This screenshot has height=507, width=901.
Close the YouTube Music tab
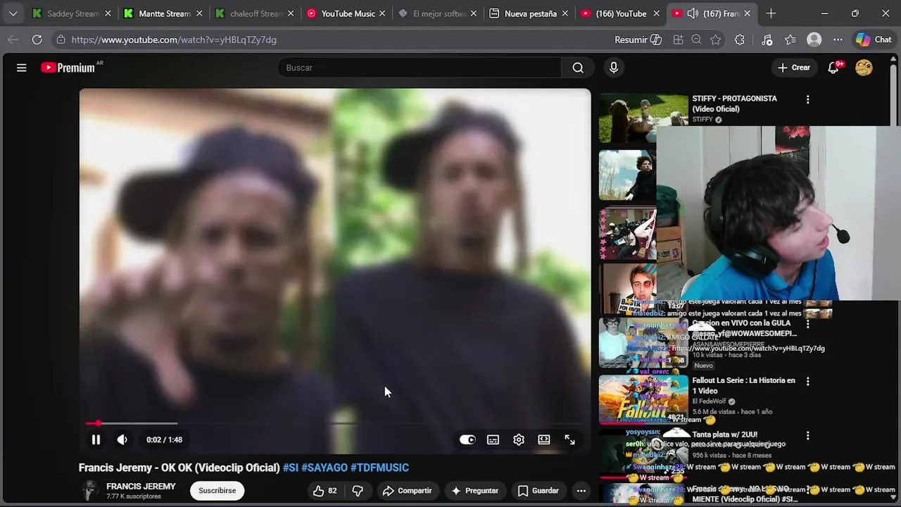pos(382,13)
